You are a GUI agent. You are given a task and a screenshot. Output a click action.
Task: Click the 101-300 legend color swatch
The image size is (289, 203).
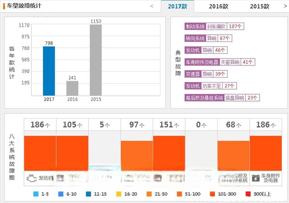point(212,194)
